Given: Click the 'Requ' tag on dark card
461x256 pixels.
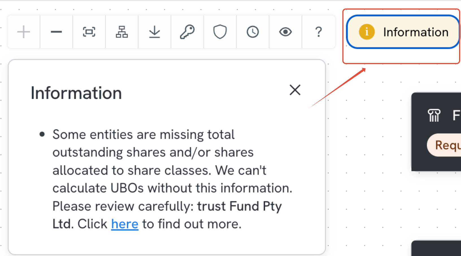Looking at the screenshot, I should click(x=444, y=145).
